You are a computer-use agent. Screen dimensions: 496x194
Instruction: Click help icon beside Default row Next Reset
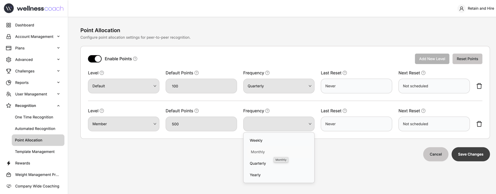point(423,73)
